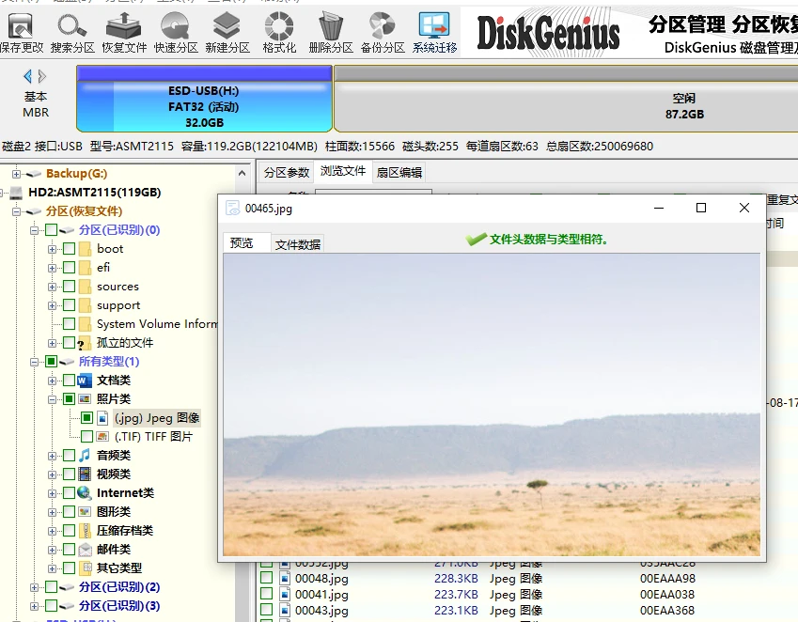Screen dimensions: 798x622
Task: Collapse the 分区(已识别)(0) node
Action: pyautogui.click(x=34, y=230)
